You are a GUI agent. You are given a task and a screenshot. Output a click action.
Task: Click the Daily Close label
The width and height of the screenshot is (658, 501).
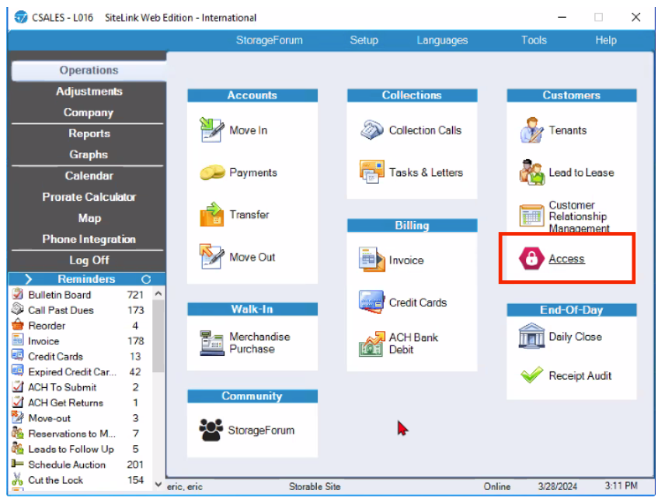[576, 337]
